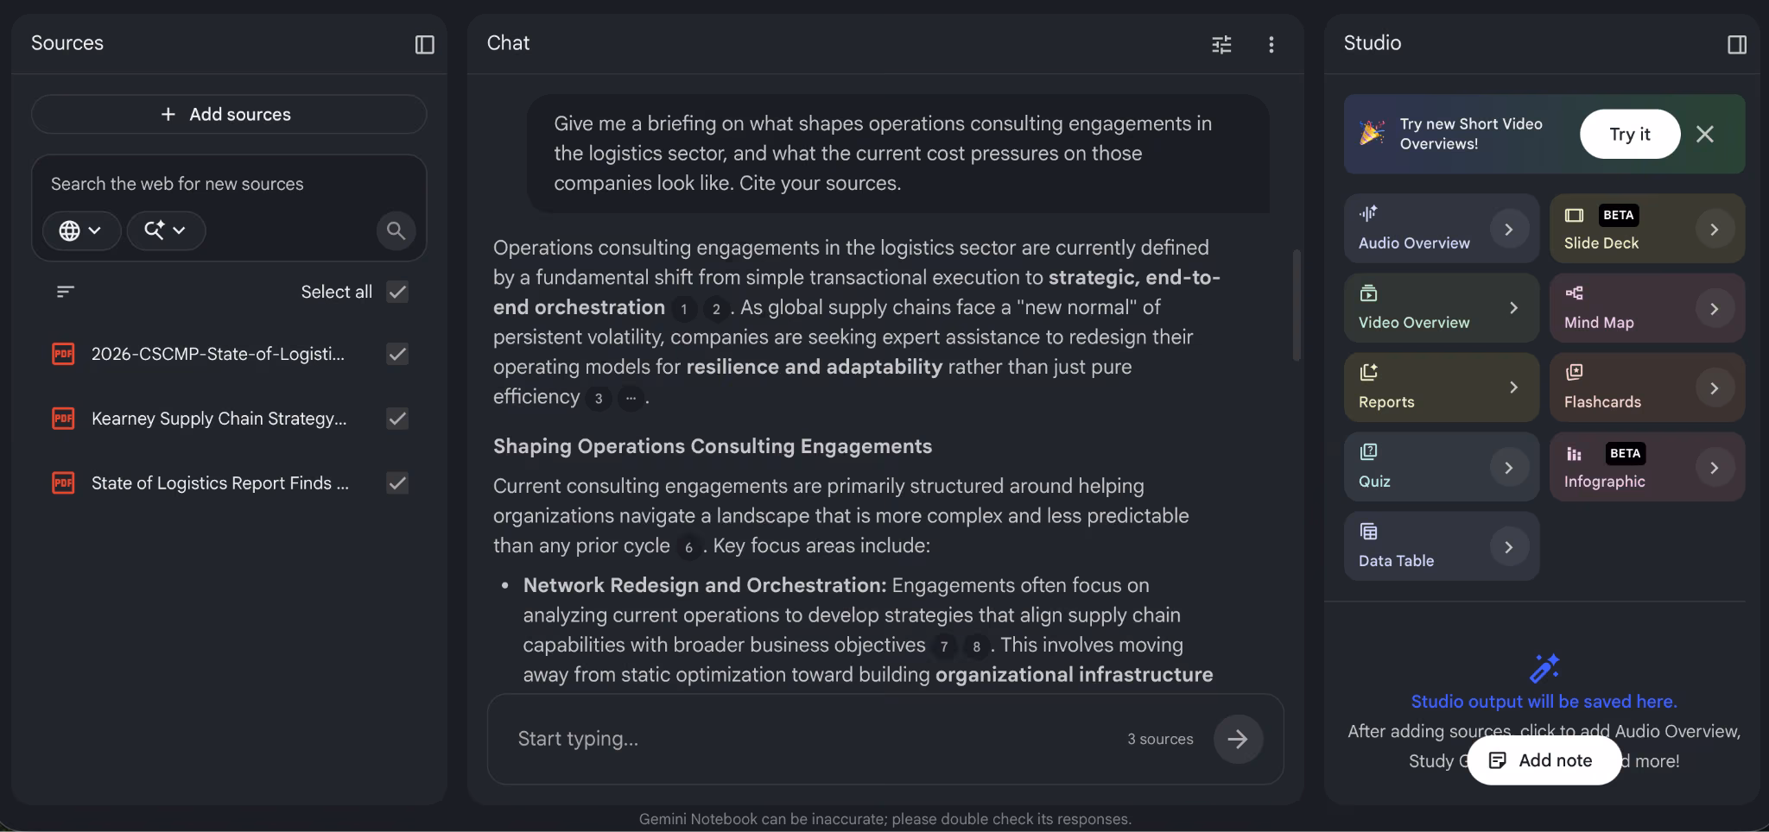Open the research mode dropdown
This screenshot has width=1769, height=832.
(166, 230)
